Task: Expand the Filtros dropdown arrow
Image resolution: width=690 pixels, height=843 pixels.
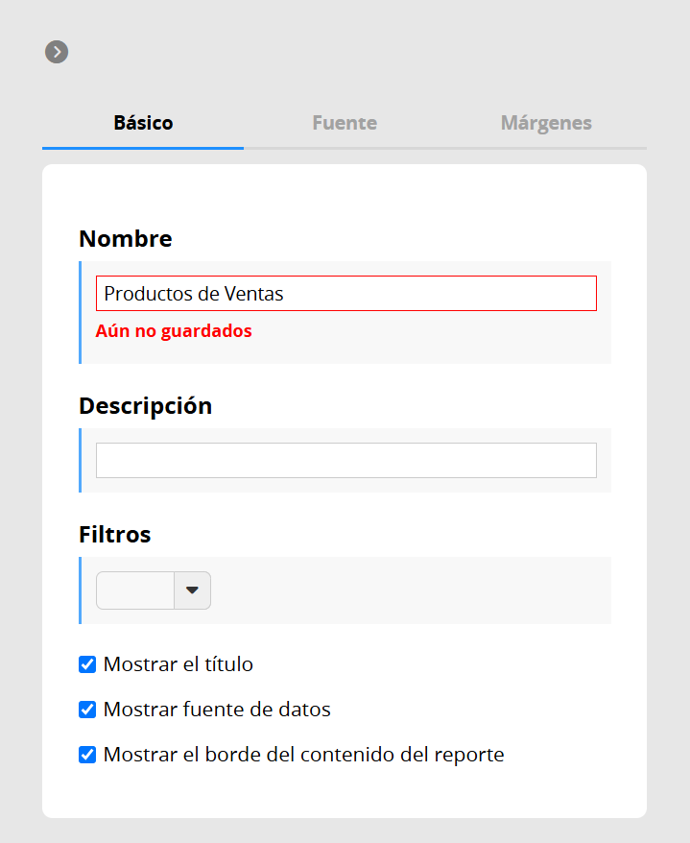Action: 192,590
